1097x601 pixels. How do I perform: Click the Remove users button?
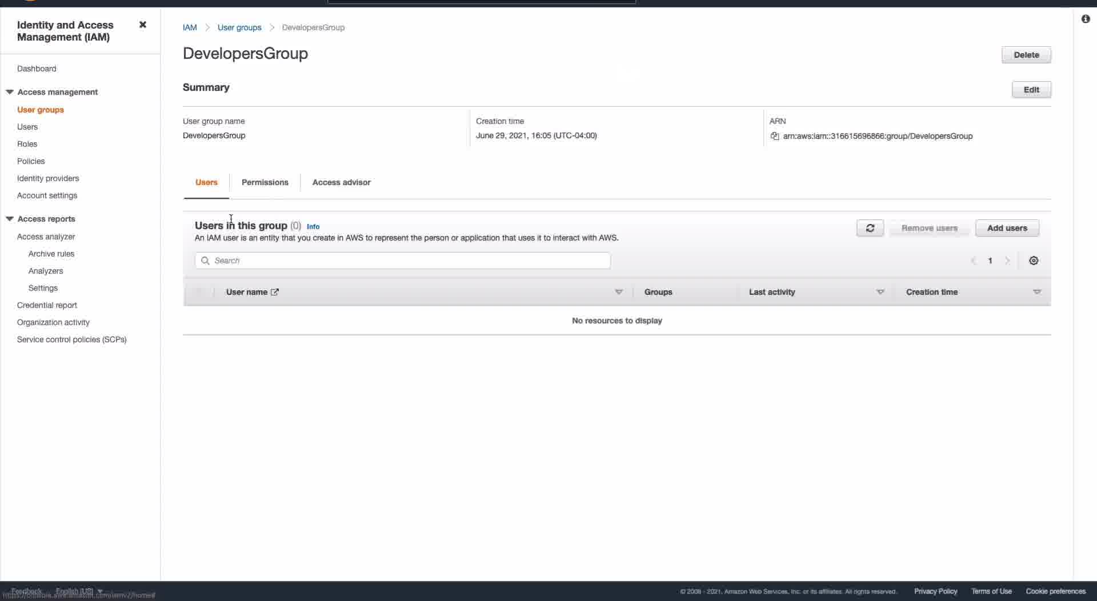click(x=929, y=228)
